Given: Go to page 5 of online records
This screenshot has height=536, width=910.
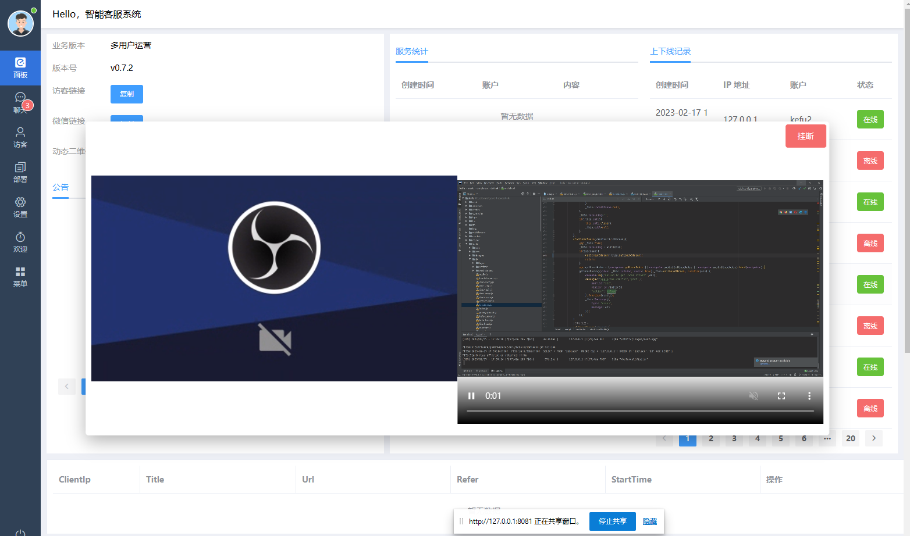Looking at the screenshot, I should (x=781, y=438).
